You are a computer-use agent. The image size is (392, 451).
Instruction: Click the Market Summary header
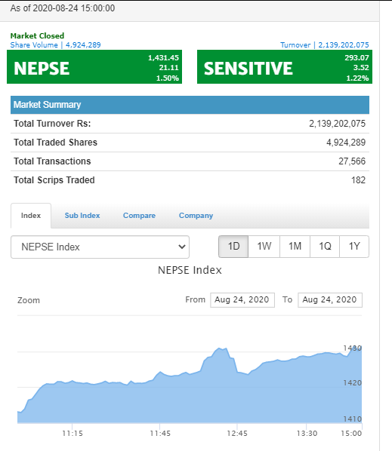pos(190,105)
